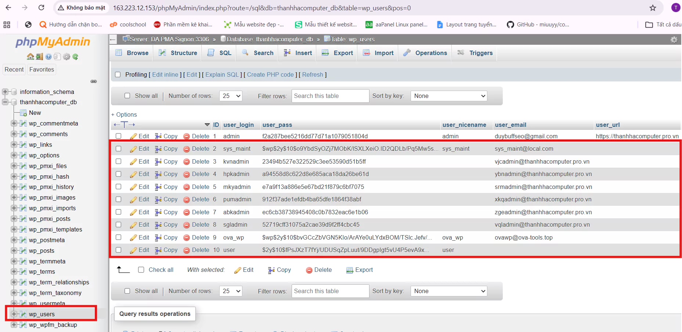
Task: Click the Full texts toggle arrows
Action: click(125, 125)
